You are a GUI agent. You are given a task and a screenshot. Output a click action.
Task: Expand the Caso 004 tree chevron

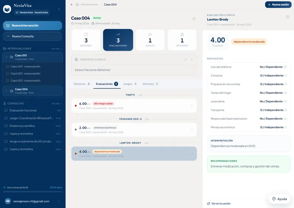point(6,91)
